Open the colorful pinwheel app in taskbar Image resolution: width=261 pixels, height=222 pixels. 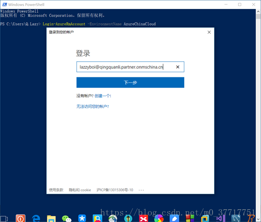tap(159, 219)
